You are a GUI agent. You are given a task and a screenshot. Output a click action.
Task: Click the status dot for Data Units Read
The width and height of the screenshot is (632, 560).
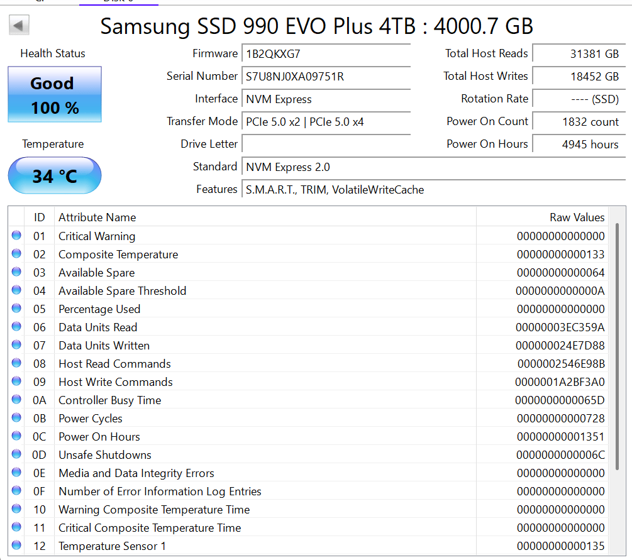(16, 326)
